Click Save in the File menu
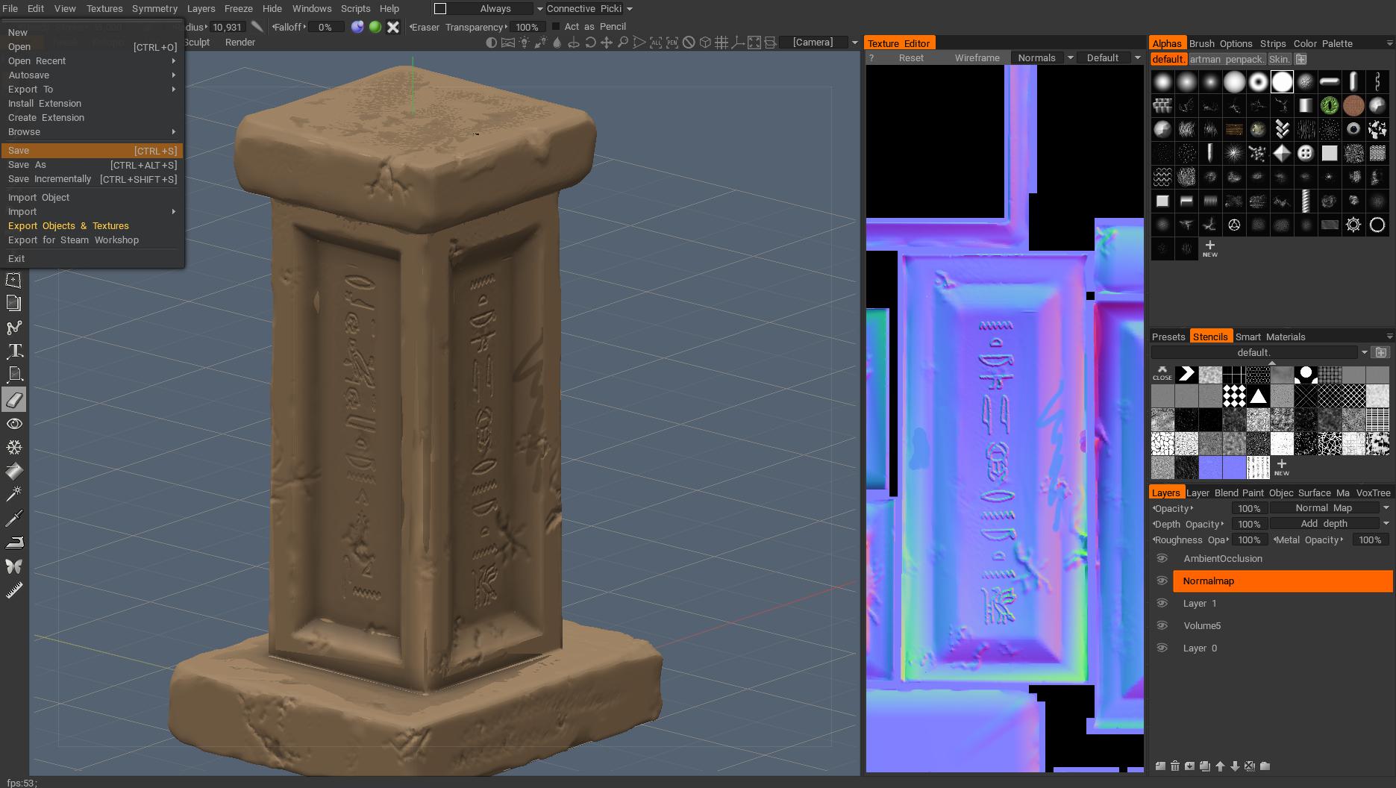1396x788 pixels. tap(92, 151)
